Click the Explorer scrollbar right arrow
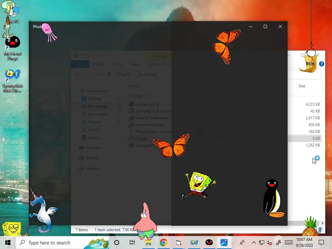This screenshot has height=249, width=332. click(322, 223)
